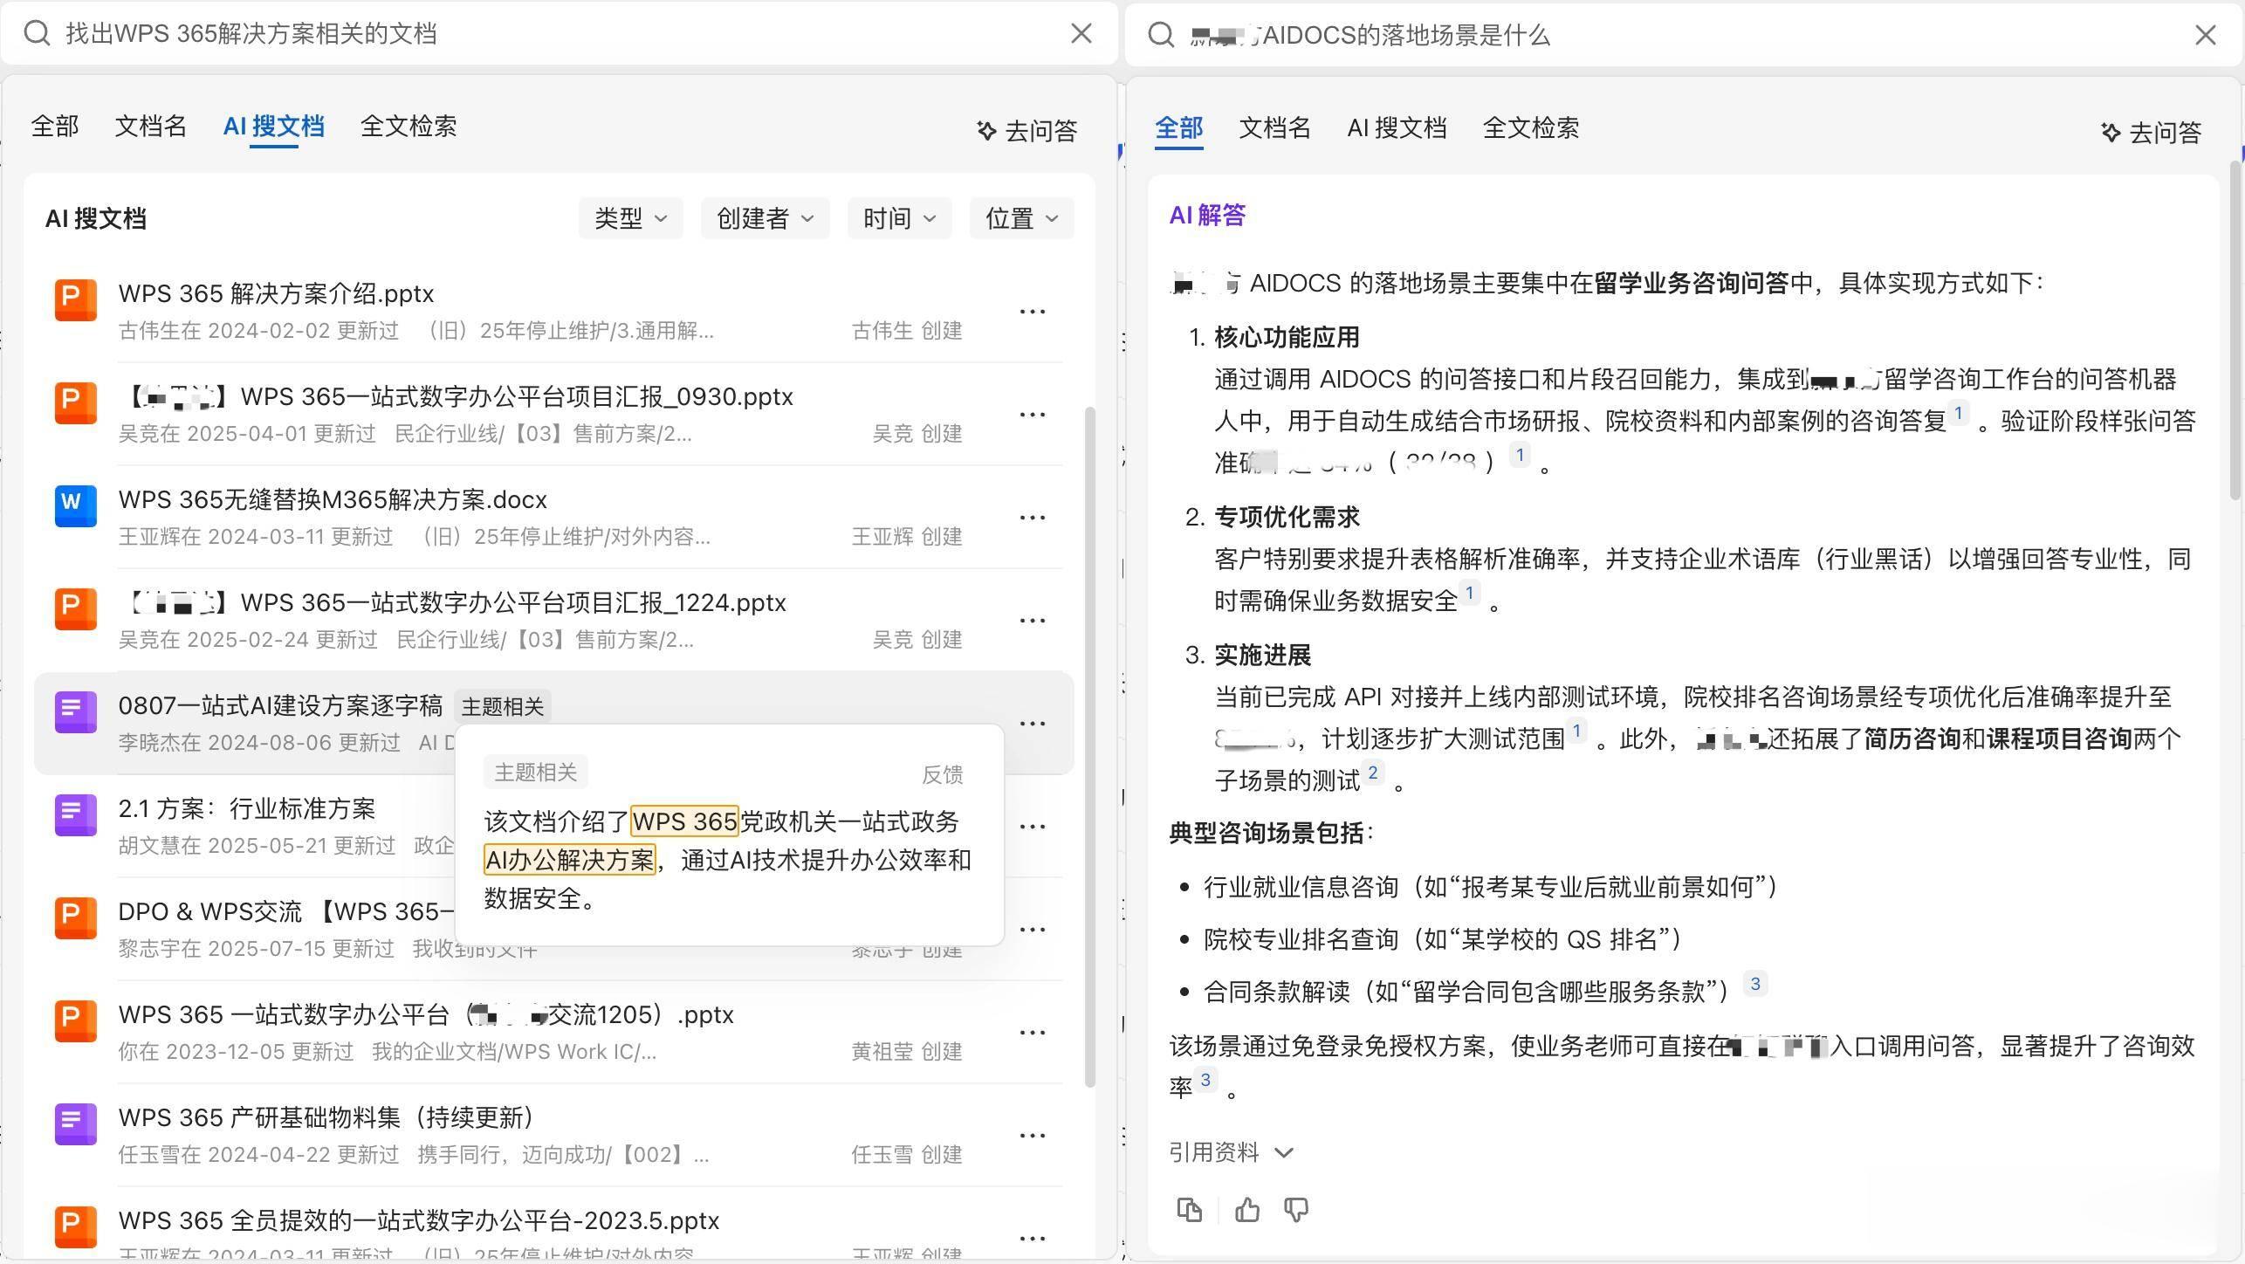The width and height of the screenshot is (2245, 1264).
Task: Click the document icon for 0807一站式AI建设方案逐字稿
Action: 75,711
